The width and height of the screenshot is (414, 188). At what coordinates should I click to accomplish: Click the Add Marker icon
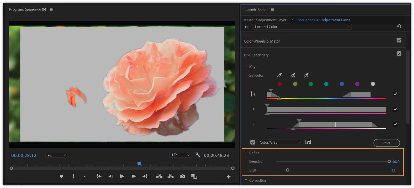tap(61, 176)
